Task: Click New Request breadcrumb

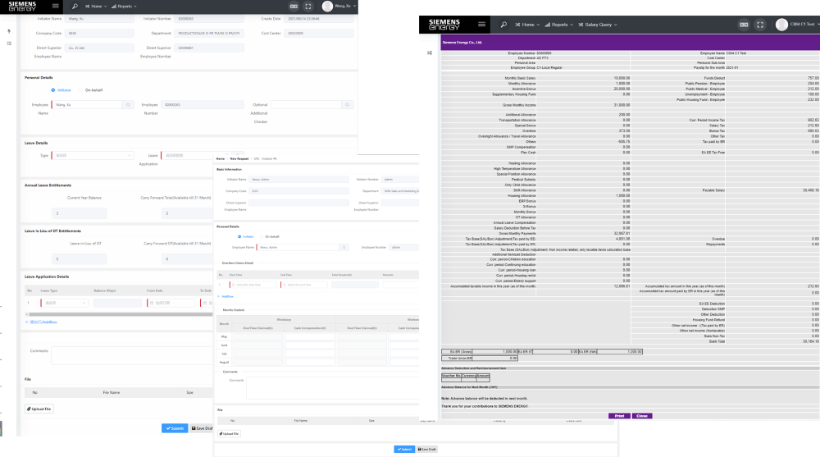Action: [x=239, y=158]
